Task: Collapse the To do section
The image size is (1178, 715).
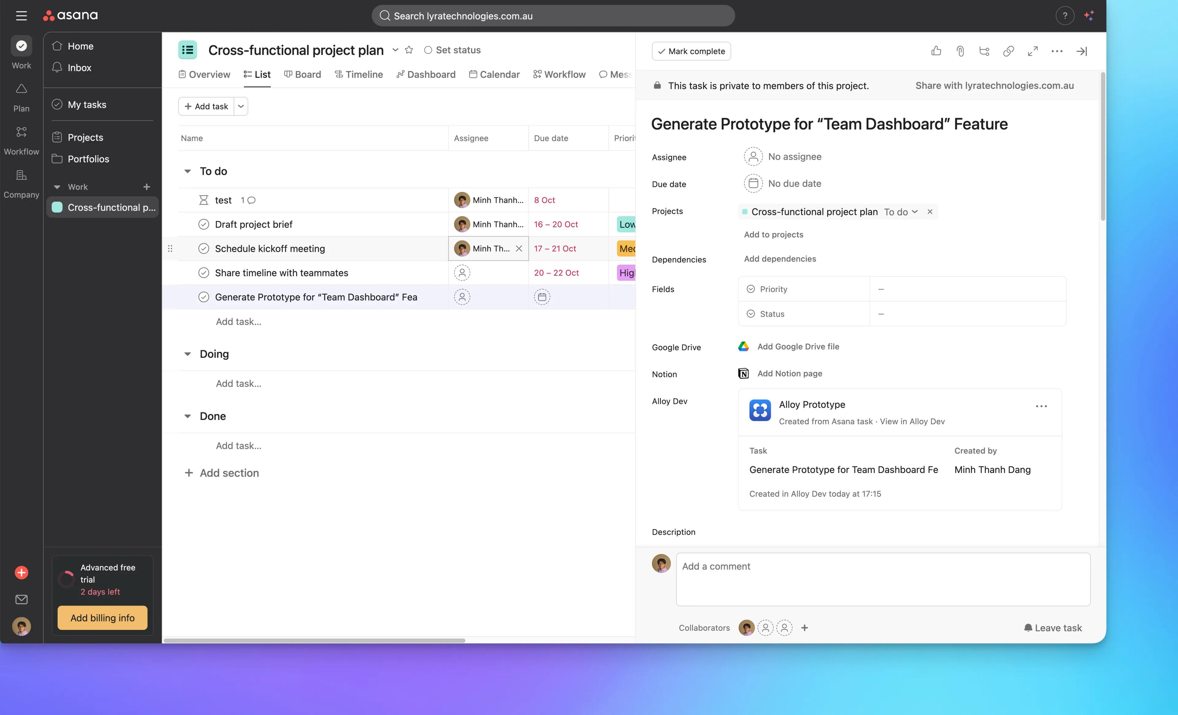Action: click(x=187, y=171)
